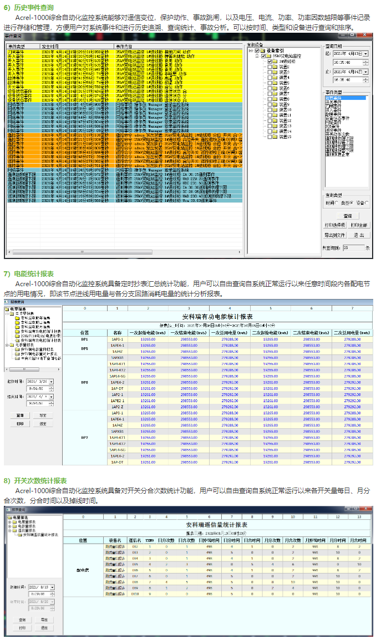Click 退出 button in switch count report window
376x639 pixels.
[x=44, y=628]
